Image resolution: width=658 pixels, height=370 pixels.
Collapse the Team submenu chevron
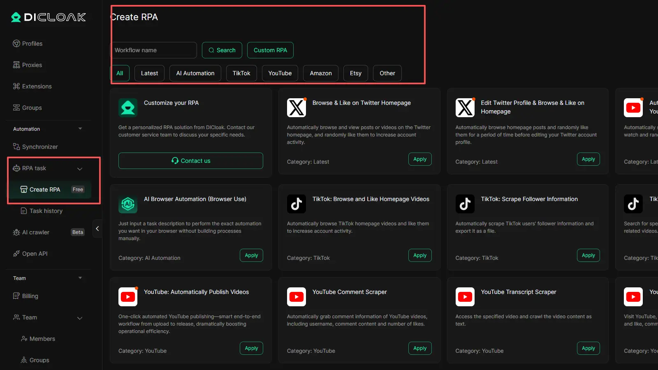[x=80, y=318]
